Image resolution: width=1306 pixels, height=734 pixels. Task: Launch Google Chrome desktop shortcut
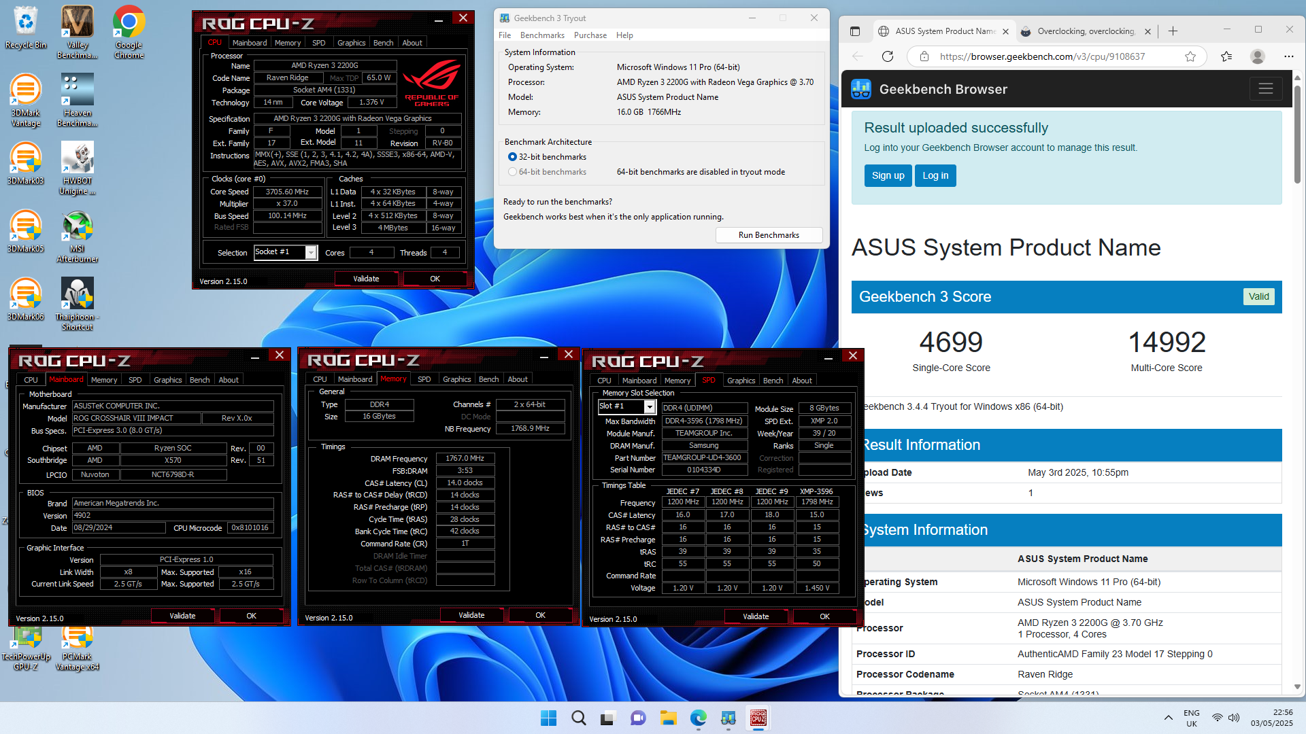(129, 32)
